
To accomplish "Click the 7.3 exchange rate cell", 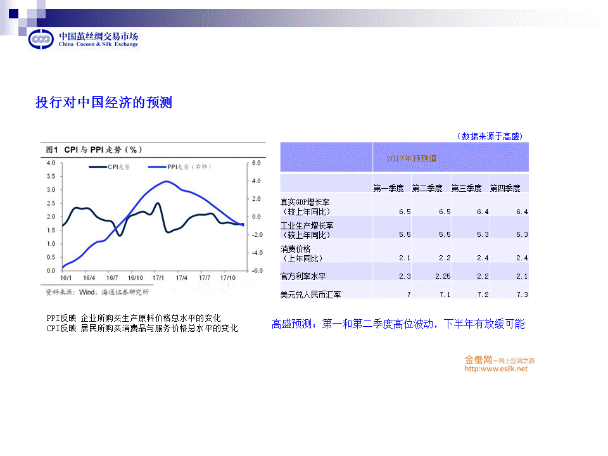I will (x=522, y=294).
